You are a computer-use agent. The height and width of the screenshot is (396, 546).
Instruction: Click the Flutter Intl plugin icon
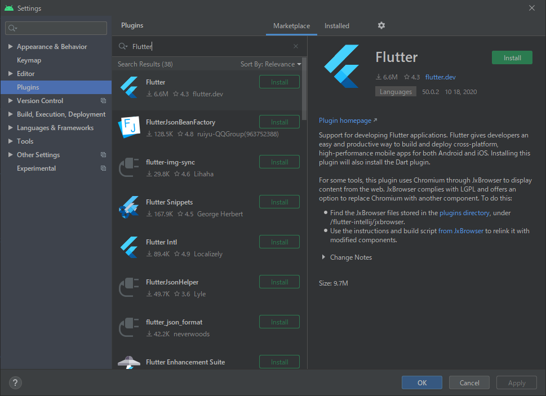click(x=129, y=247)
